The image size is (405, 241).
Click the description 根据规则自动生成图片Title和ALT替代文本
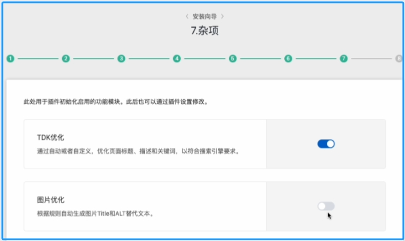(x=95, y=213)
